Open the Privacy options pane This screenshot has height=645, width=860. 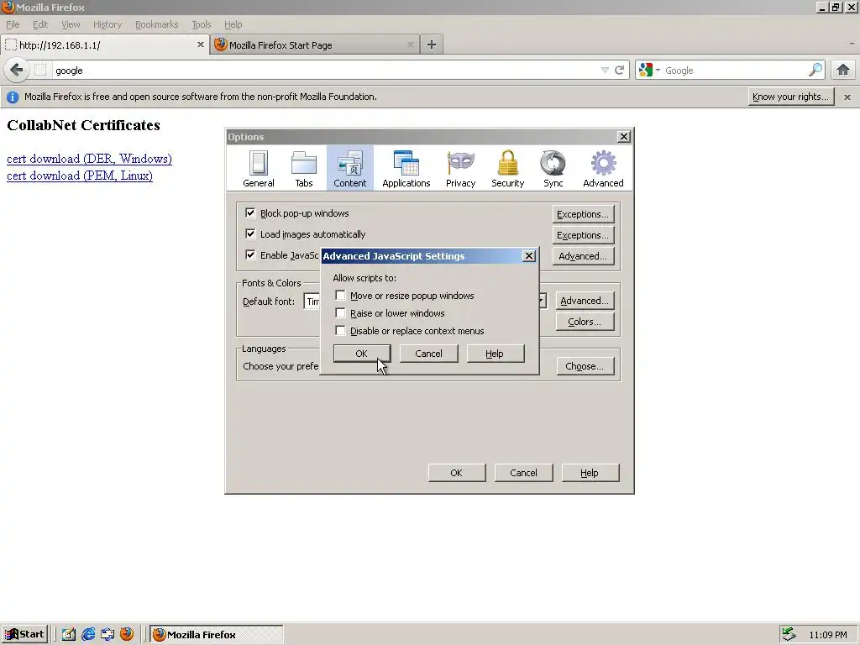pos(461,168)
